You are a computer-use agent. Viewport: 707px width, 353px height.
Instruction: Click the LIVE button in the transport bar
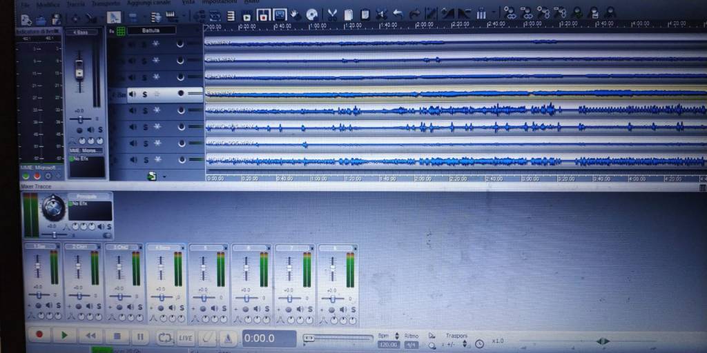tap(186, 338)
